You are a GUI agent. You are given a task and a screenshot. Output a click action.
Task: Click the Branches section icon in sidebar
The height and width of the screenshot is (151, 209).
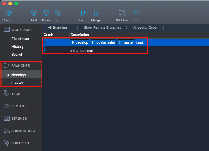pyautogui.click(x=6, y=65)
